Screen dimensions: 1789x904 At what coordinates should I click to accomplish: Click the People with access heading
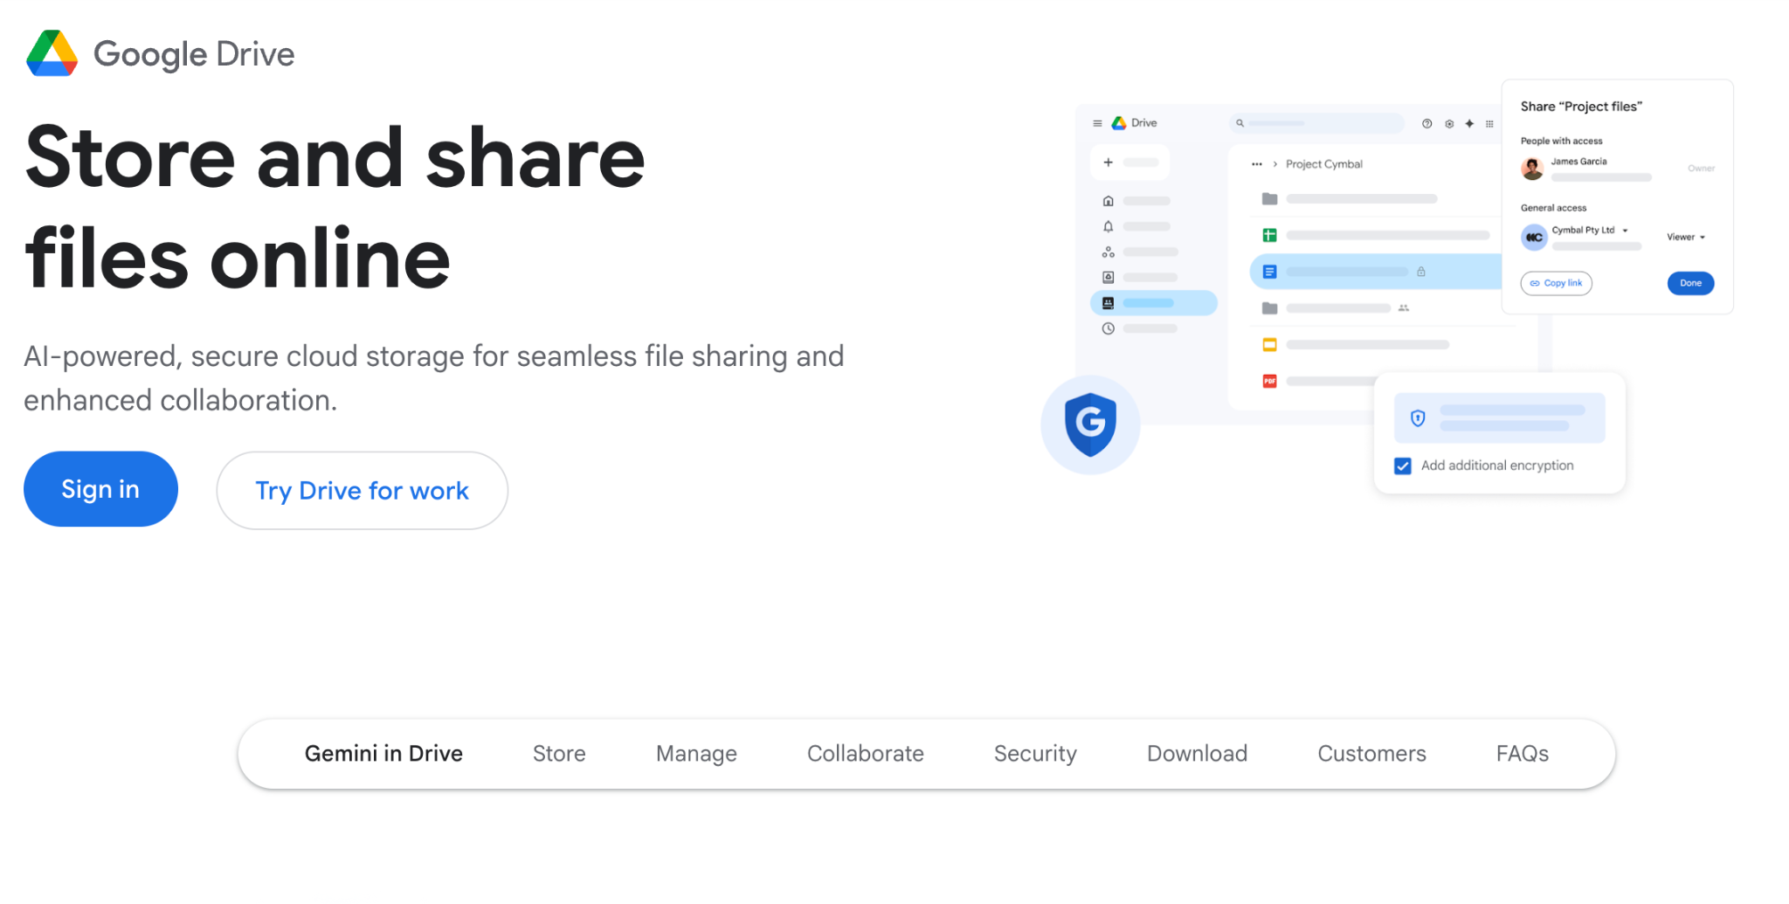1561,141
